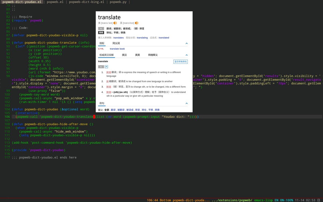Image resolution: width=323 pixels, height=202 pixels.
Task: Collapse the 例句 example sentences section
Action: point(187,103)
